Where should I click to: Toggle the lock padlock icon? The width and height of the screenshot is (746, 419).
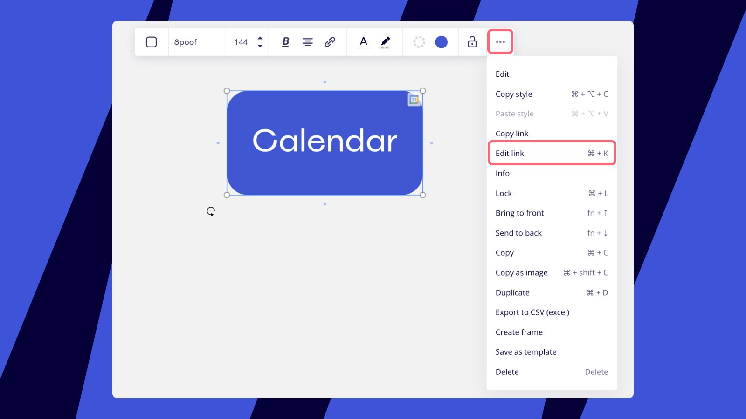click(x=472, y=42)
